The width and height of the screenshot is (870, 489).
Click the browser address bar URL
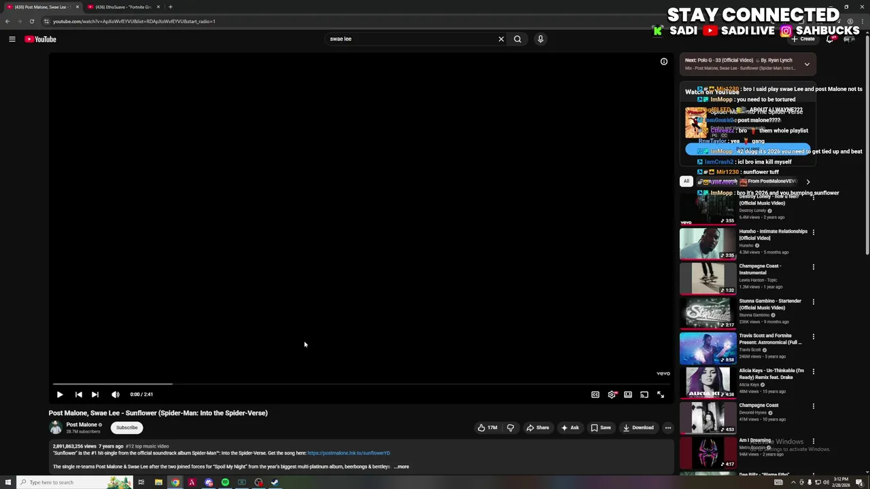tap(134, 21)
